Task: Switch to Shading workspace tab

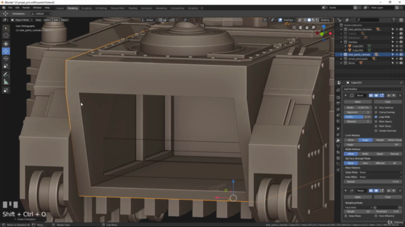Action: point(133,8)
